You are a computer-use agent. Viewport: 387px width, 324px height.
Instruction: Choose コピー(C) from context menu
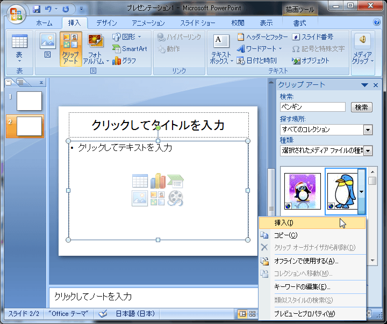click(312, 235)
